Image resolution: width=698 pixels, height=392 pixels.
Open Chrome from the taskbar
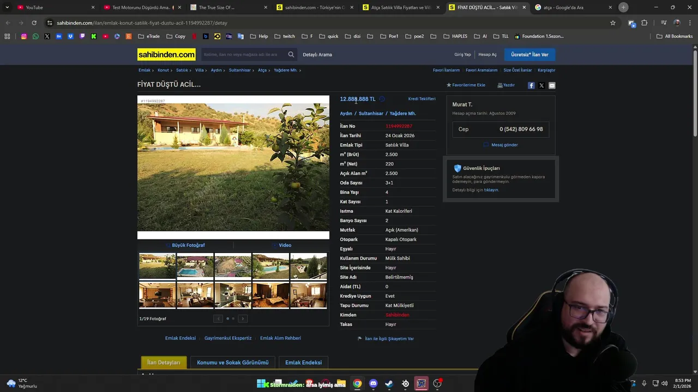coord(357,383)
